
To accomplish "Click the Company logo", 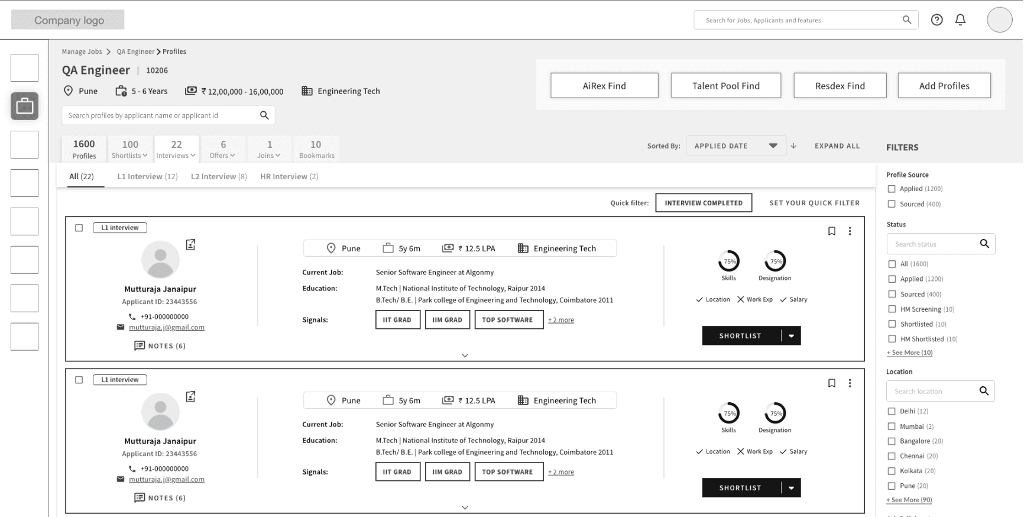I will pyautogui.click(x=68, y=20).
